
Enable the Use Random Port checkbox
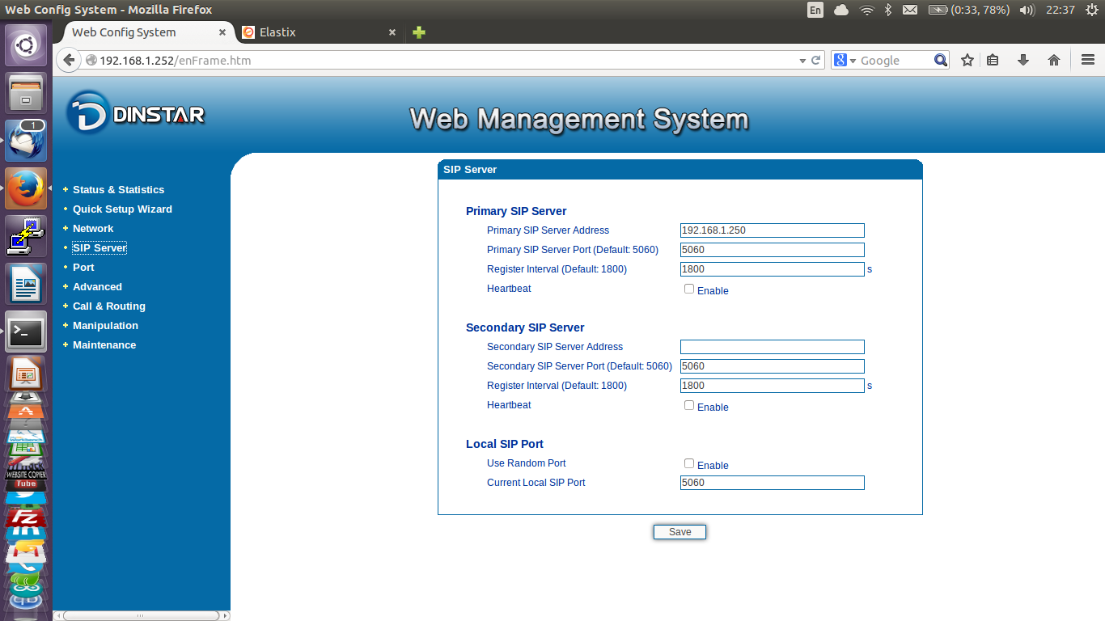[689, 463]
